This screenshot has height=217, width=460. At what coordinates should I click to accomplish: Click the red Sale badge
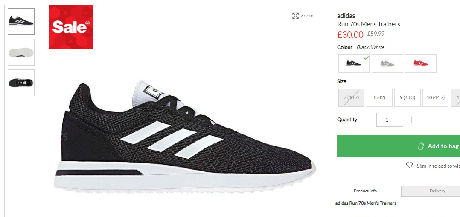(71, 27)
